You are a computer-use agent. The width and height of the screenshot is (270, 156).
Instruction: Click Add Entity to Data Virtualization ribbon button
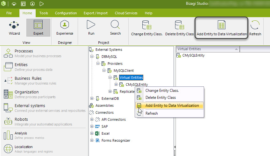click(222, 28)
